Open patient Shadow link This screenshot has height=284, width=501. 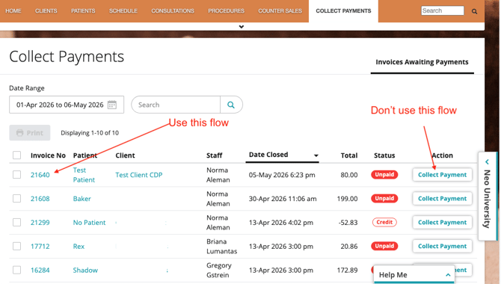point(85,271)
